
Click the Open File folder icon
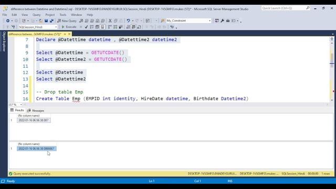[x=40, y=21]
